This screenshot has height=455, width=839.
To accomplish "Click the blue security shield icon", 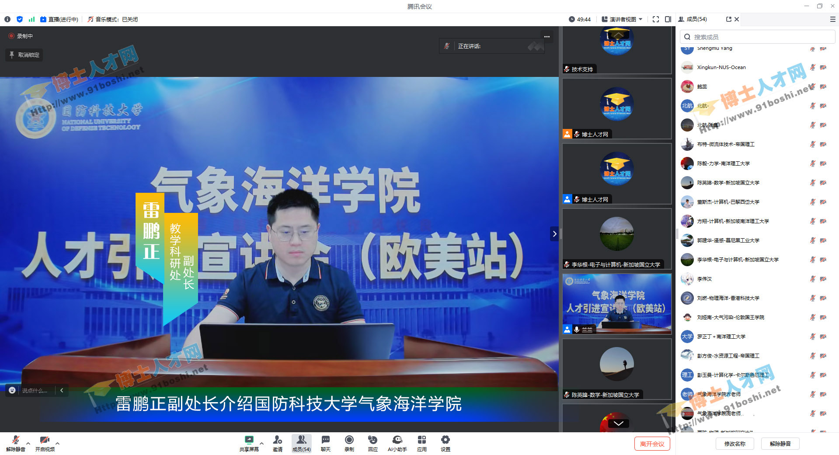I will click(x=20, y=19).
